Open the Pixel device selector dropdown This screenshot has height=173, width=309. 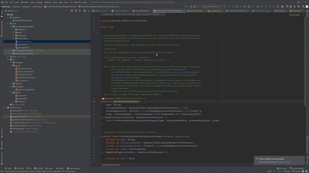[x=212, y=6]
